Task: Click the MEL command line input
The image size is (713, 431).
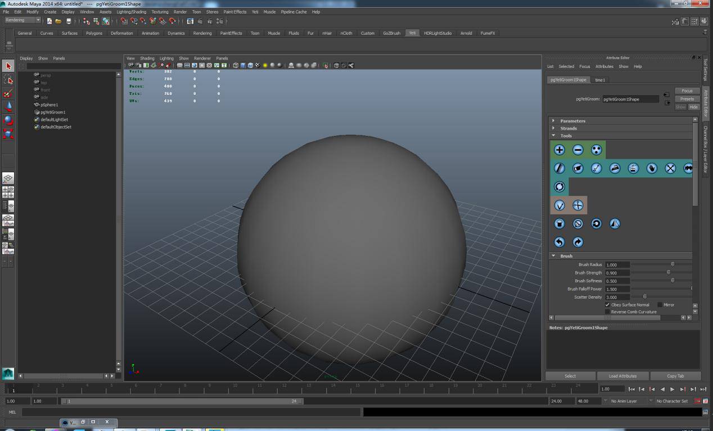Action: 191,412
